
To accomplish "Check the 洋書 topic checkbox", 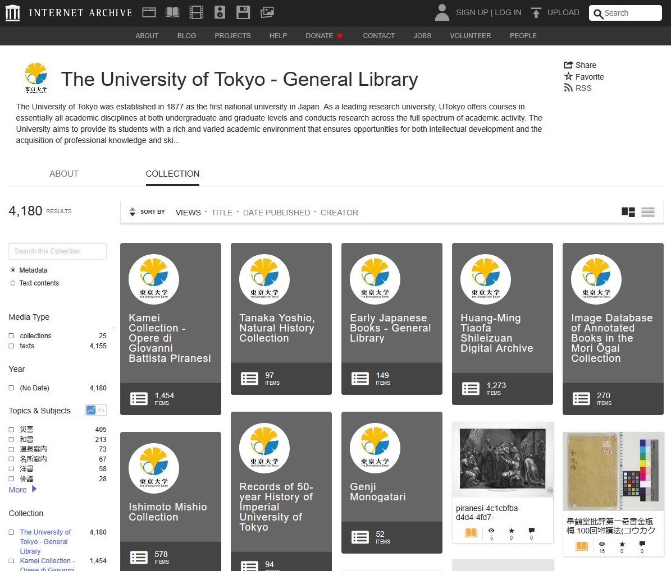I will click(11, 469).
